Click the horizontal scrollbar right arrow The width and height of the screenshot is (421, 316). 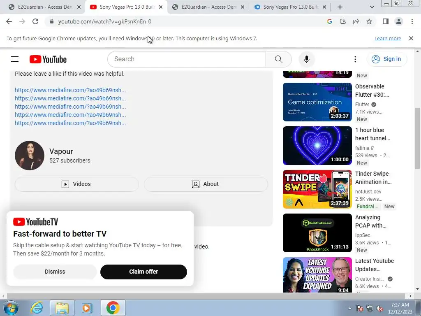410,296
